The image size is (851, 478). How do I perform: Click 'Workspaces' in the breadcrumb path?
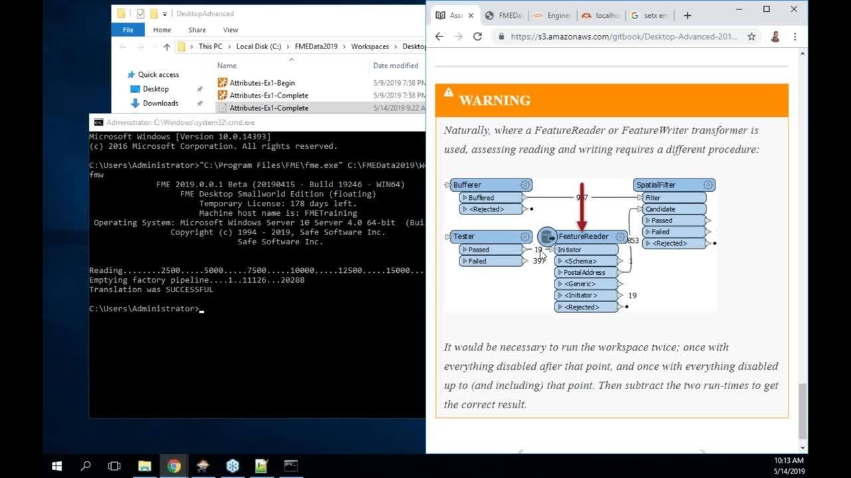(370, 46)
